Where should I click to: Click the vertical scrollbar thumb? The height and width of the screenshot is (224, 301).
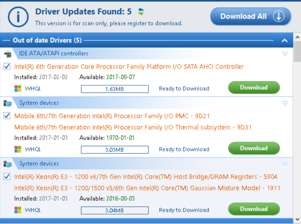297,51
